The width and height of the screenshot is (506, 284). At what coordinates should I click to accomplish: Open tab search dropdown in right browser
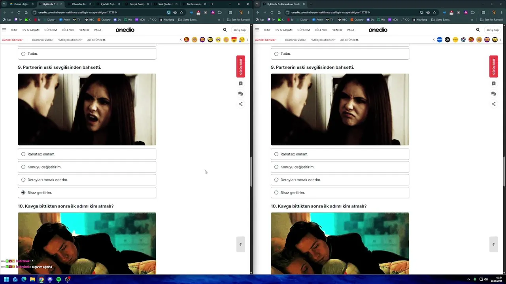(257, 4)
